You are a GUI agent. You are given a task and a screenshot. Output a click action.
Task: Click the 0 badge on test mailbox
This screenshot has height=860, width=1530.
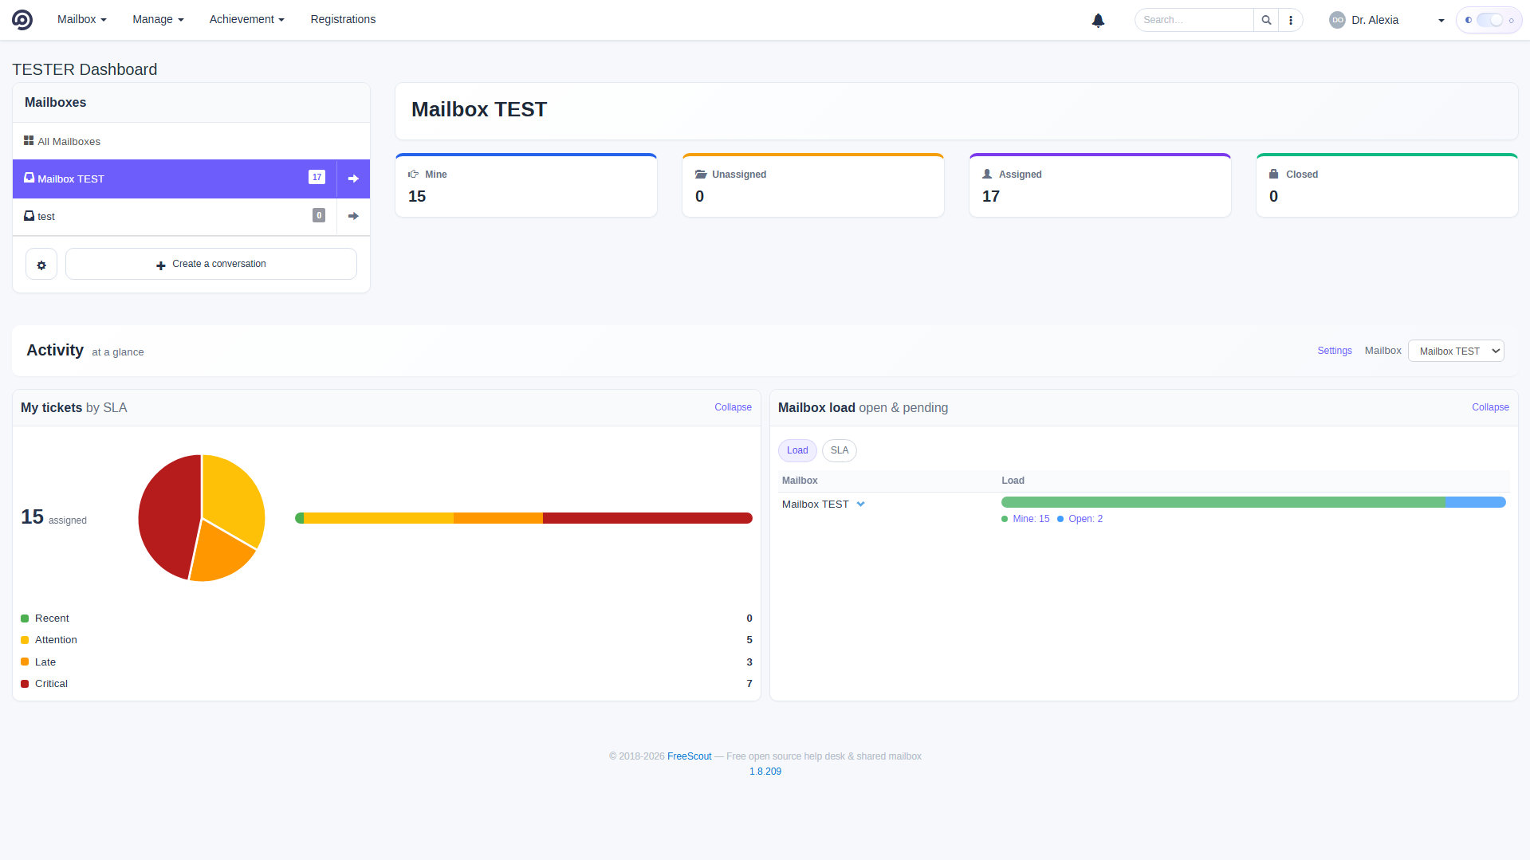coord(319,215)
